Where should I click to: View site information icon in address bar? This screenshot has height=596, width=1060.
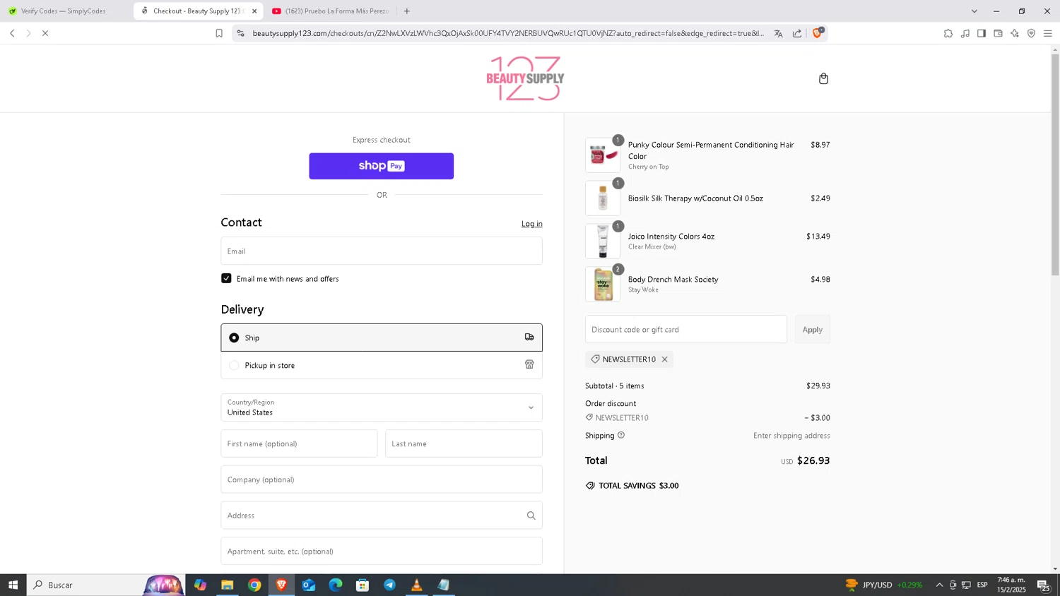[x=240, y=33]
